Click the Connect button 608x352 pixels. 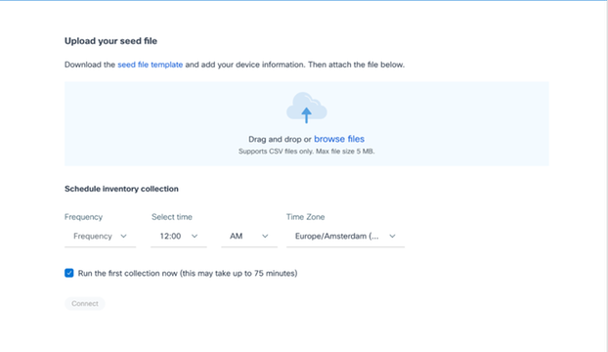click(84, 303)
